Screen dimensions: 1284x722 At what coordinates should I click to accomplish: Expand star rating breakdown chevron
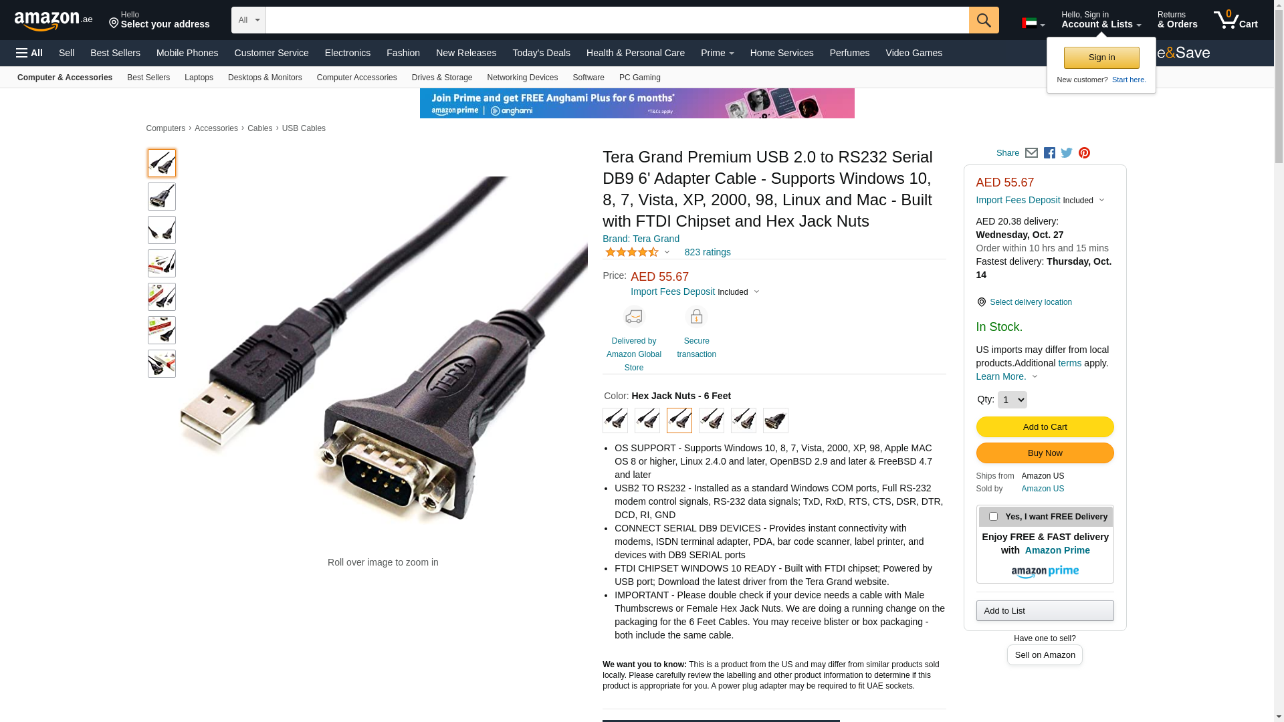pyautogui.click(x=667, y=252)
